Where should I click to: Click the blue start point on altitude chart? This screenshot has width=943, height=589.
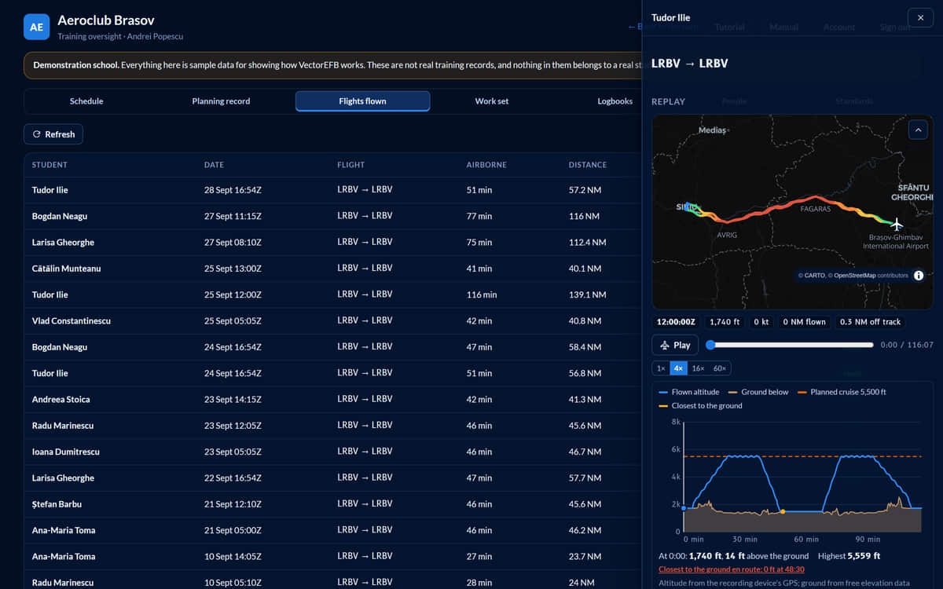click(x=684, y=508)
